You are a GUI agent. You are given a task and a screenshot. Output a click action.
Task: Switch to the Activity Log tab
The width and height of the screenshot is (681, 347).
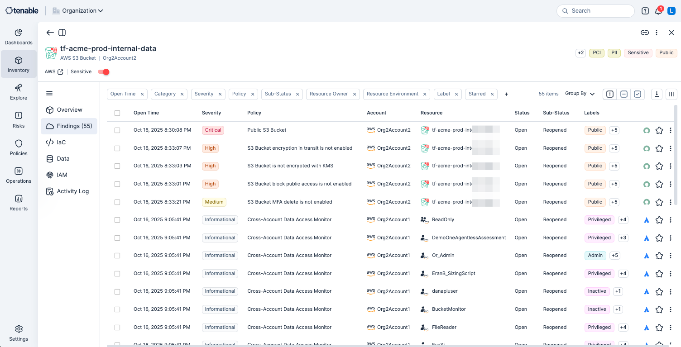(x=72, y=191)
